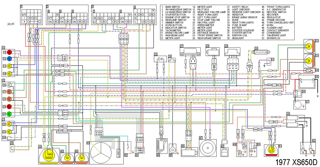Select the blue high beam light numbered 12

click(10, 59)
